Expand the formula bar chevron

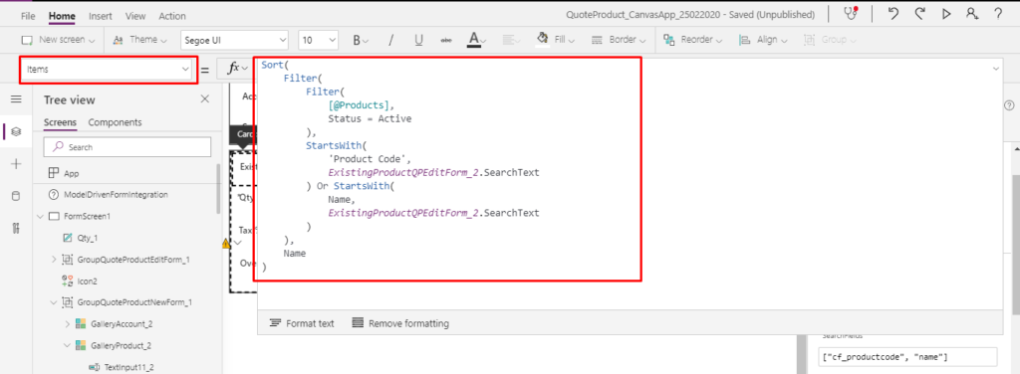tap(996, 69)
